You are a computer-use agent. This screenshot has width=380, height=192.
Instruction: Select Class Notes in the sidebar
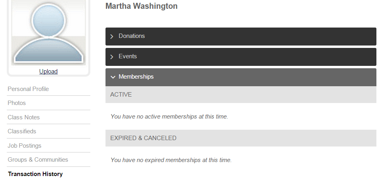(x=24, y=117)
